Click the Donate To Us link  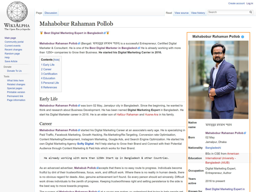tap(14, 71)
